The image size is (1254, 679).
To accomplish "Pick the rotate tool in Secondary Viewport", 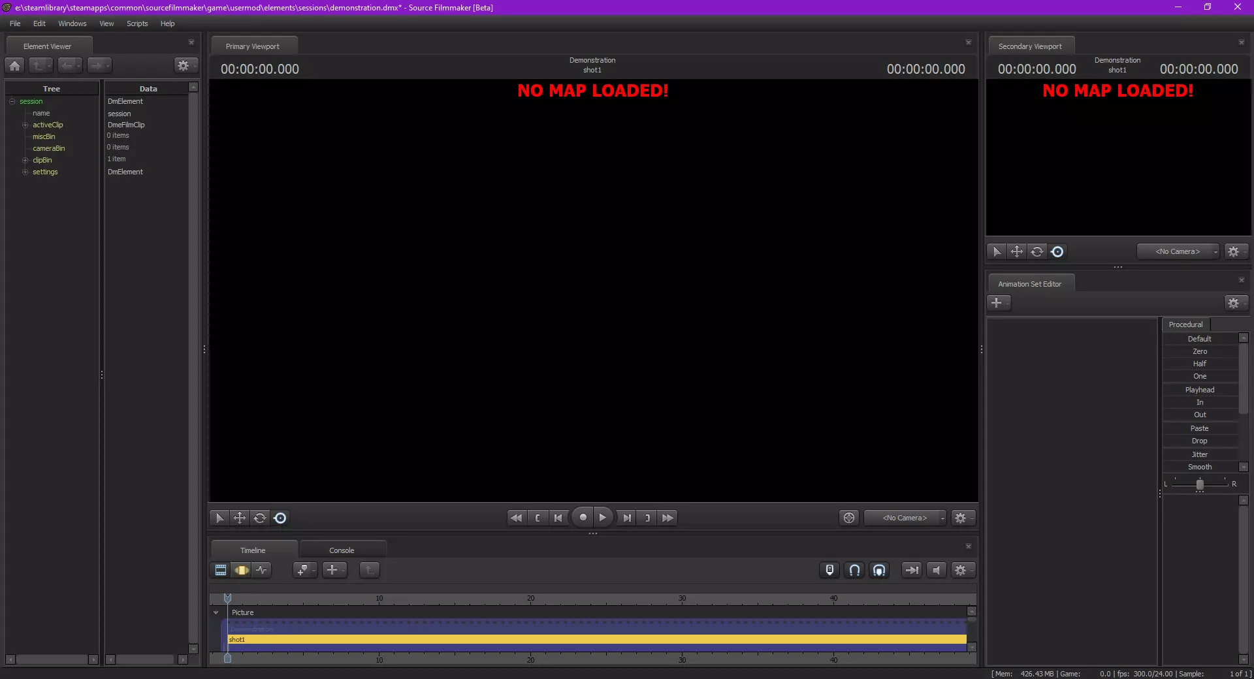I will pos(1037,251).
